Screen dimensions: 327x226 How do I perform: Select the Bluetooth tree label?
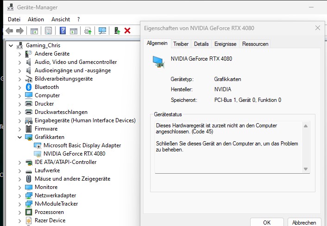pyautogui.click(x=47, y=87)
